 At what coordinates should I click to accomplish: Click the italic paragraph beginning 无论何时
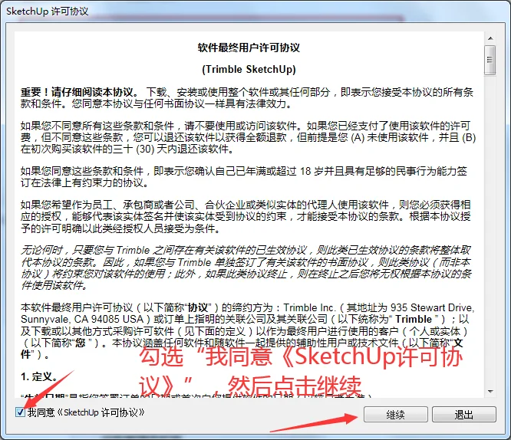tap(246, 268)
